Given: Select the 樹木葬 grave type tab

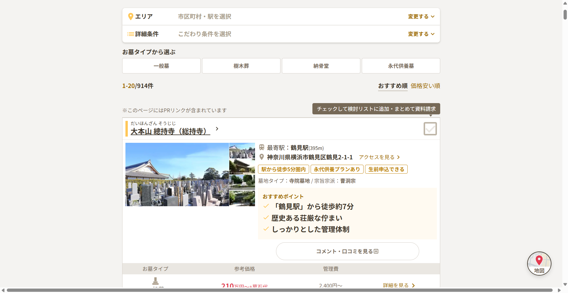Looking at the screenshot, I should click(x=241, y=66).
